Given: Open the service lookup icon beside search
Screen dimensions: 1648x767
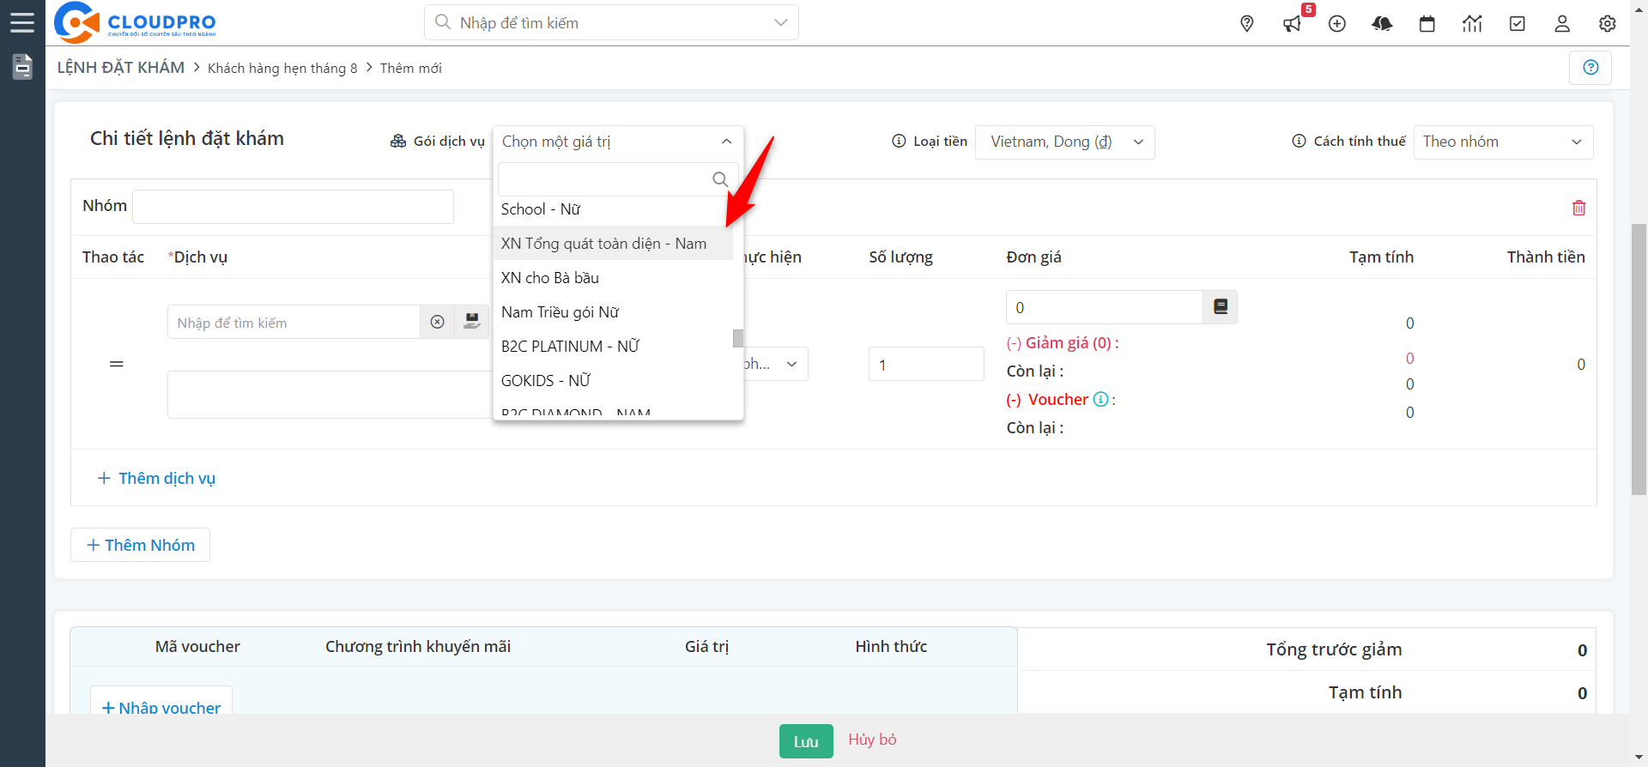Looking at the screenshot, I should [x=471, y=322].
